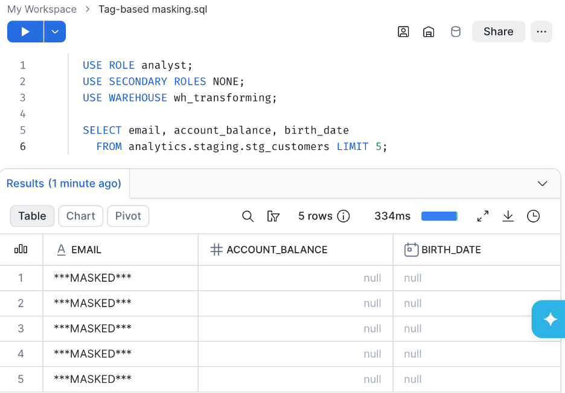565x393 pixels.
Task: Click the Tag-based masking.sql file name
Action: pos(153,9)
